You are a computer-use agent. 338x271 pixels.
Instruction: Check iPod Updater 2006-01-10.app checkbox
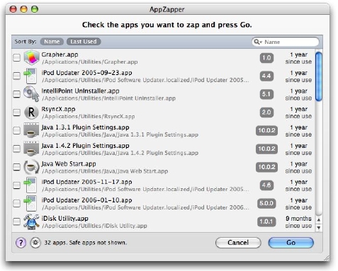[16, 203]
